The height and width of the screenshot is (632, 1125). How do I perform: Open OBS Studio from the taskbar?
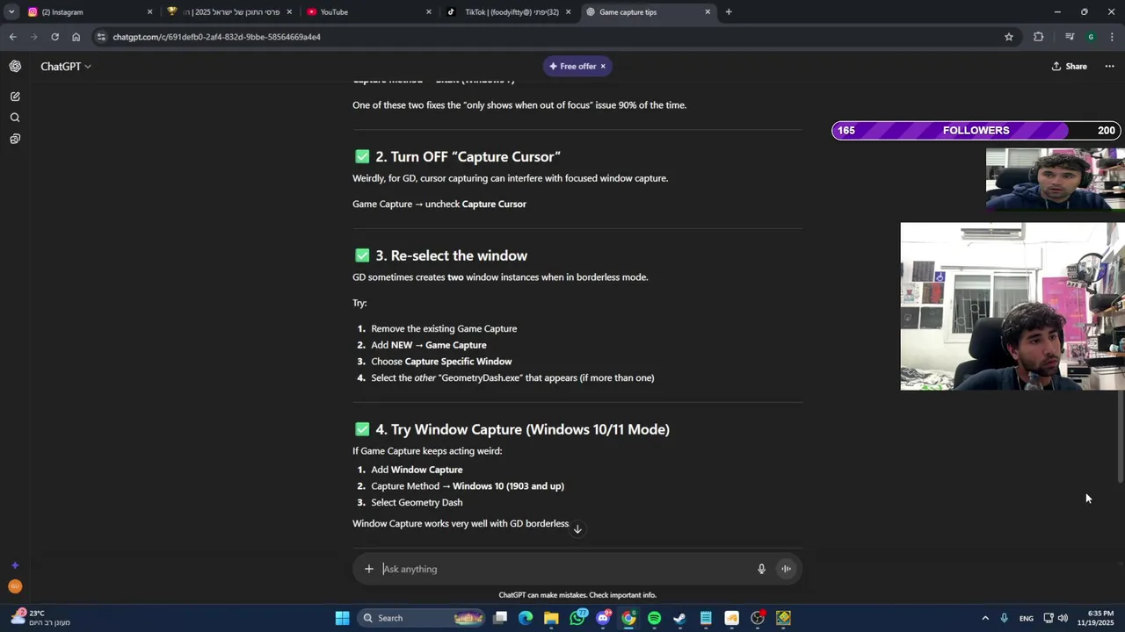pos(758,618)
